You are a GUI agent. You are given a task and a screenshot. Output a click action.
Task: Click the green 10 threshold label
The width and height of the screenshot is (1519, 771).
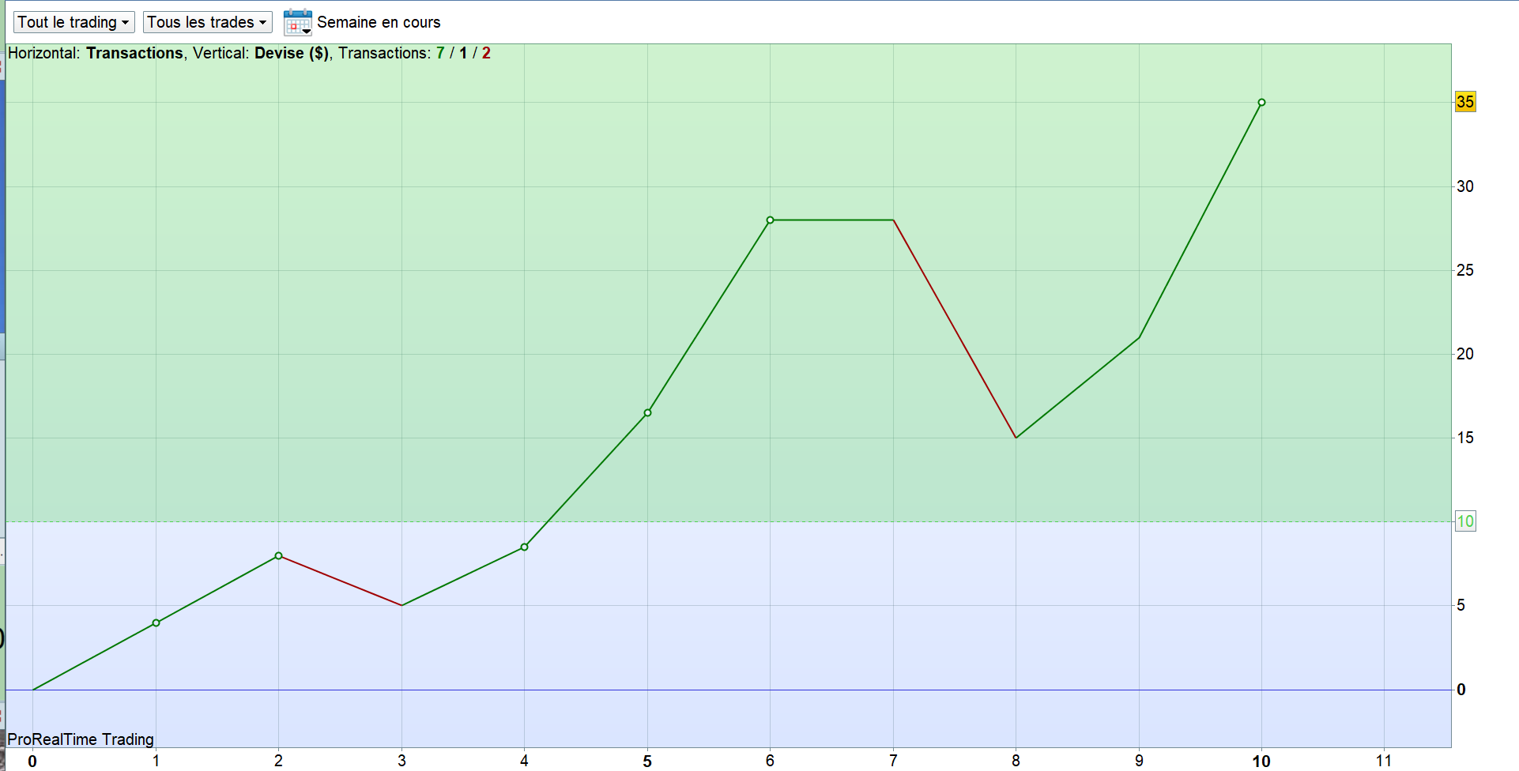click(x=1465, y=521)
